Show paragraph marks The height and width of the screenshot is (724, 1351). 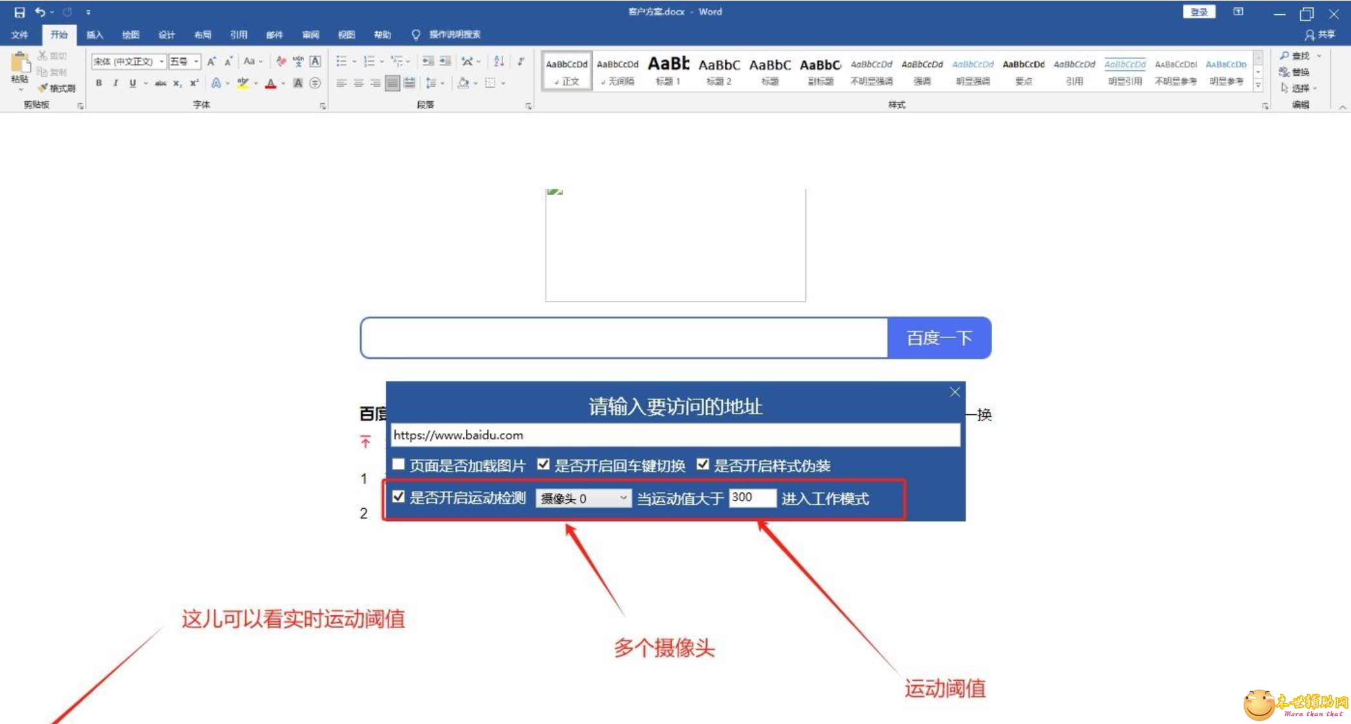(521, 62)
